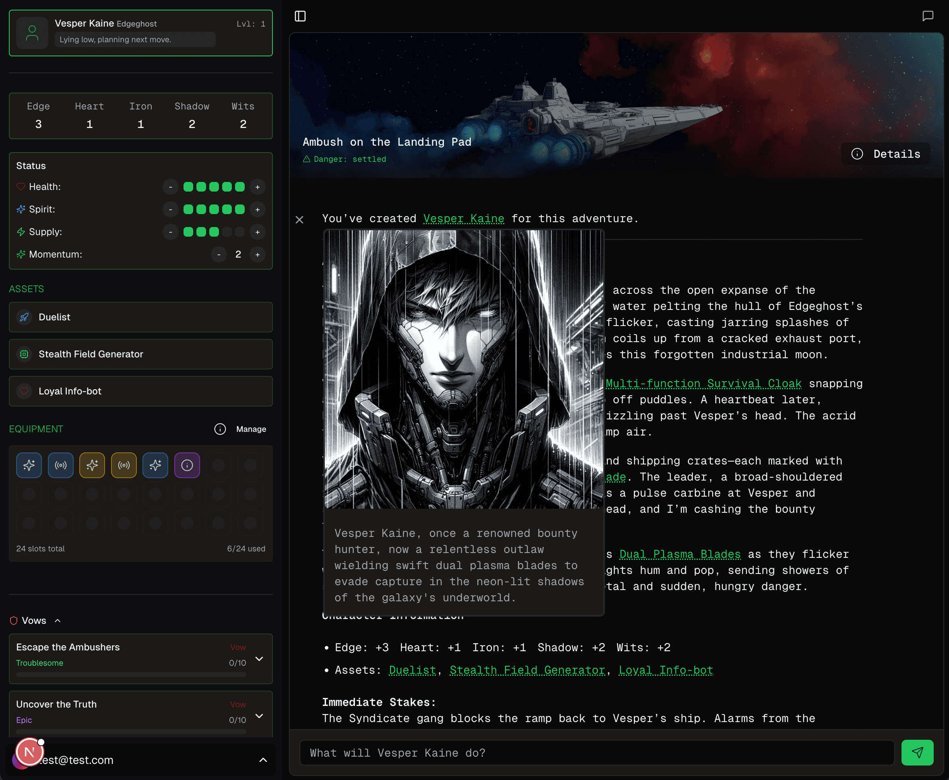
Task: Open the chat bubble icon top-right
Action: (x=927, y=16)
